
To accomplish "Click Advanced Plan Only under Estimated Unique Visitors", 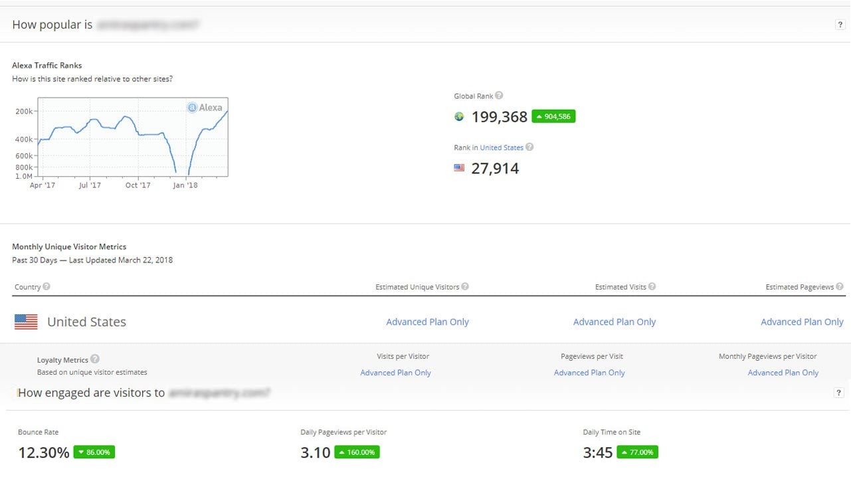I will tap(427, 322).
